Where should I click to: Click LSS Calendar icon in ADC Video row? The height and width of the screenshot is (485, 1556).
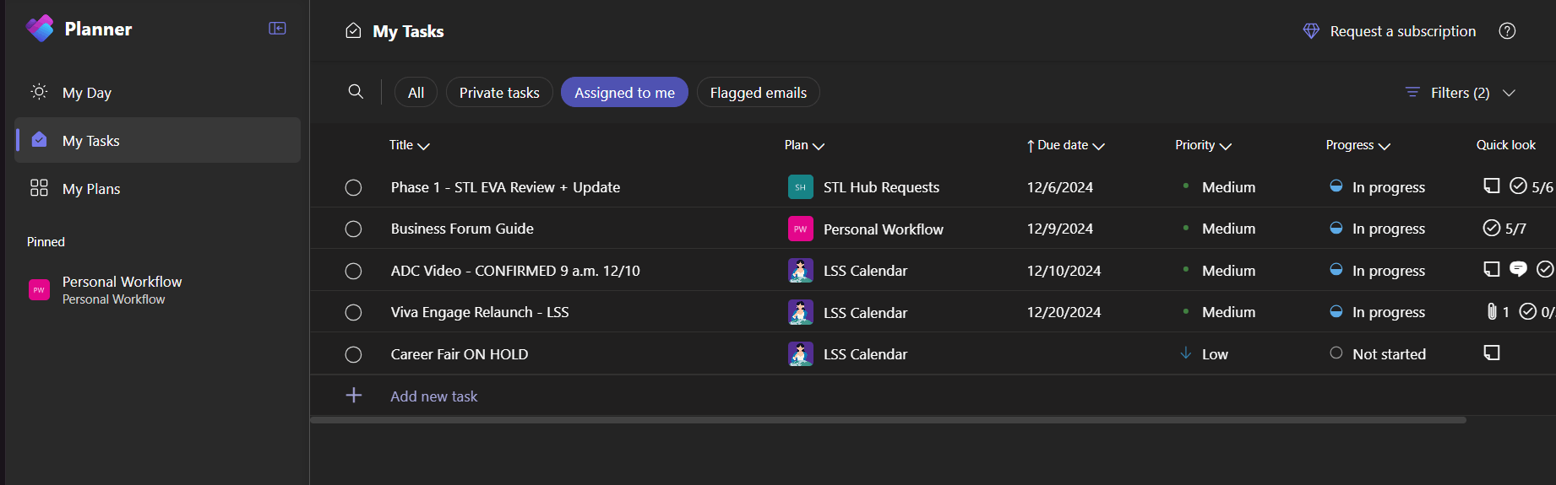(x=800, y=271)
